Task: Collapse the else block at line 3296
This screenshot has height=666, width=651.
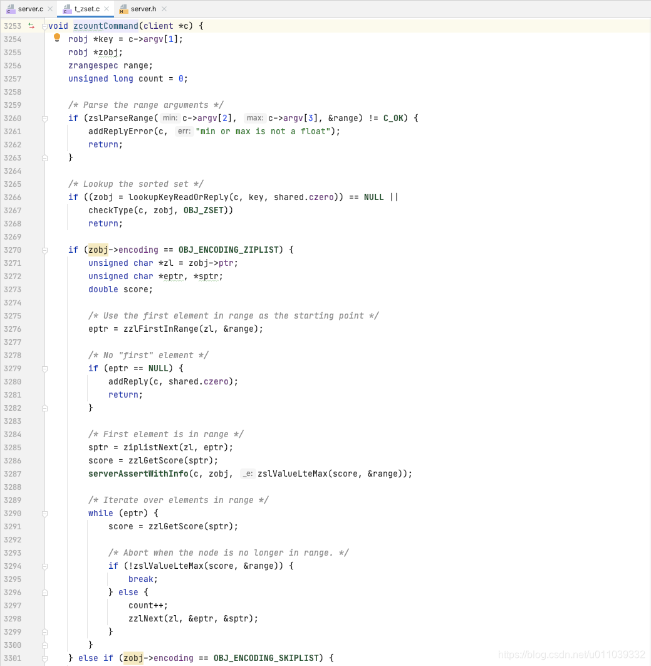Action: point(44,593)
